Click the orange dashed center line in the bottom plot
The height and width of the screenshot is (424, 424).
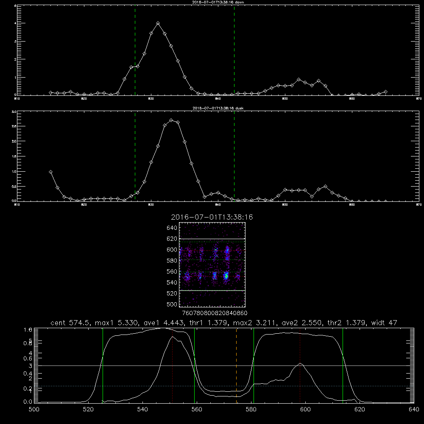point(236,365)
